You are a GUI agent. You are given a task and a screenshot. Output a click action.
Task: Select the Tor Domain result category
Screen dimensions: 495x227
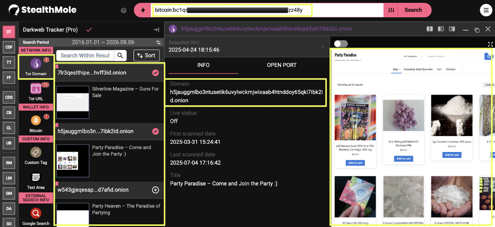36,67
